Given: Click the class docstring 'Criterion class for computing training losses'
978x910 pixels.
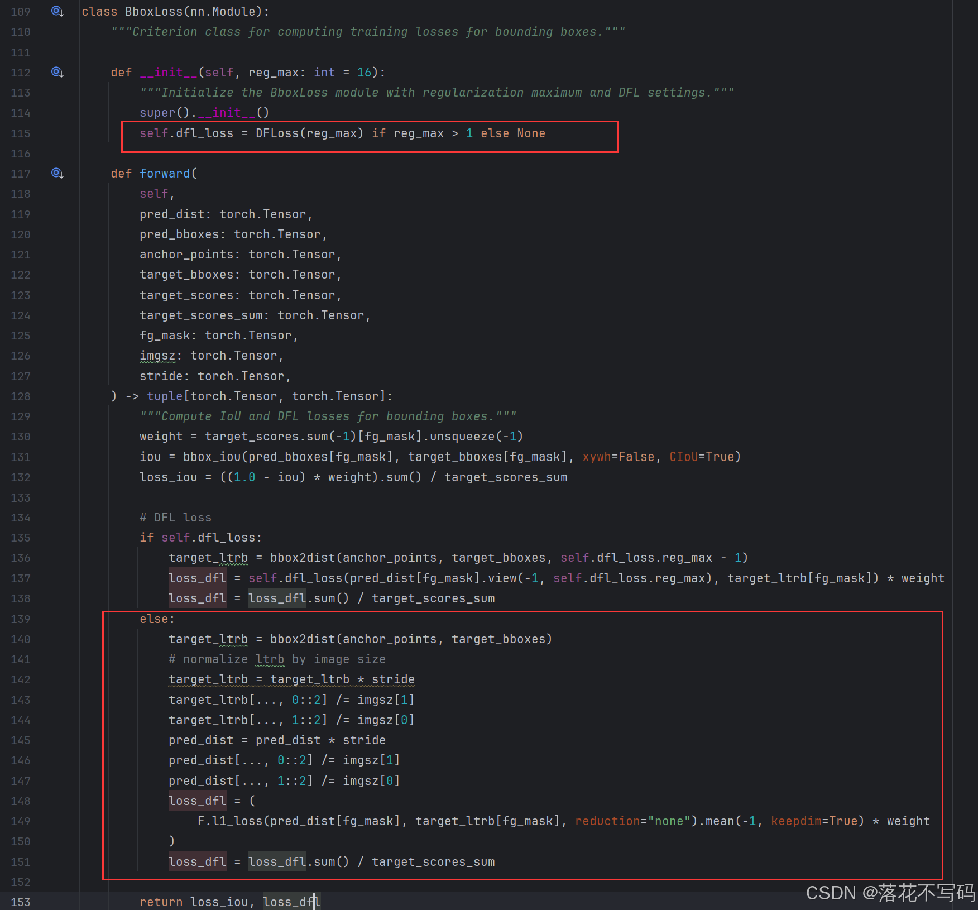Looking at the screenshot, I should 368,32.
